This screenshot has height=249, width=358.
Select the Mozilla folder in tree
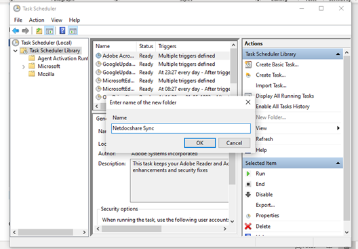click(46, 74)
